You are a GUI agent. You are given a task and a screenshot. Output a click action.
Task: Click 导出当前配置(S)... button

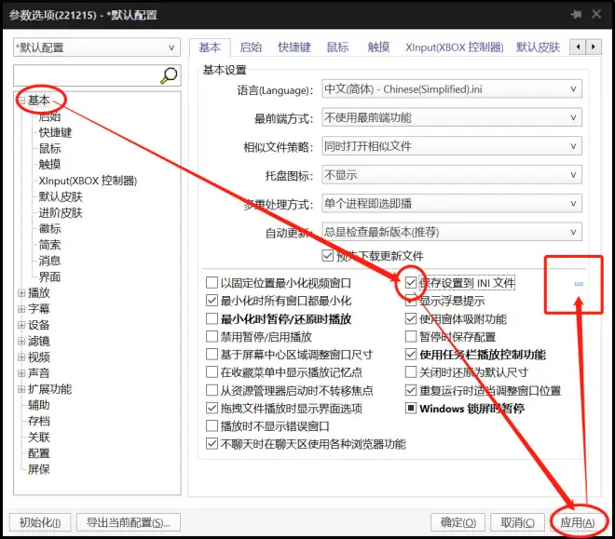[x=129, y=522]
